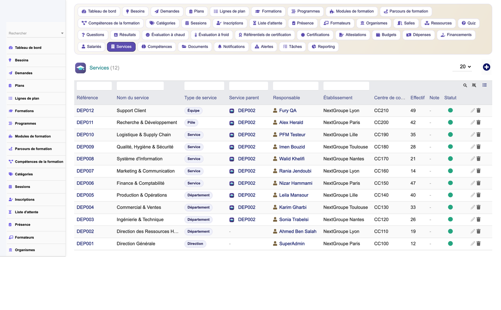Click the Direction badge in DEP001 row
Screen dimensions: 501x310
coord(195,244)
